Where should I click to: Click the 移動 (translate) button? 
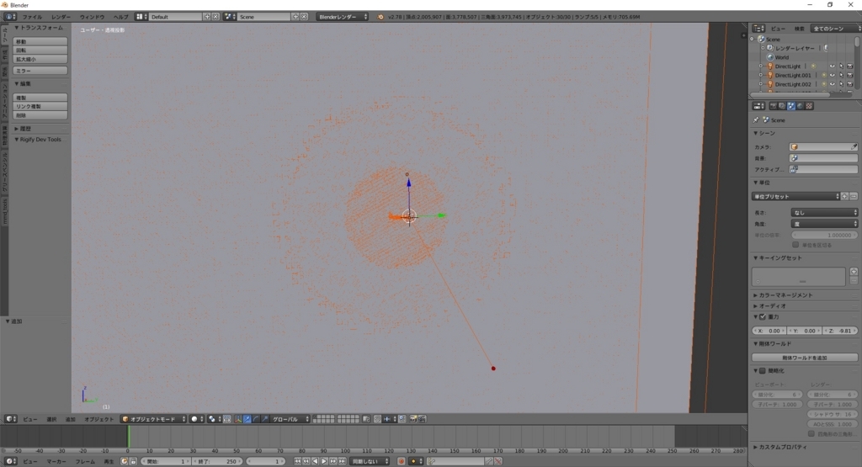pos(40,41)
